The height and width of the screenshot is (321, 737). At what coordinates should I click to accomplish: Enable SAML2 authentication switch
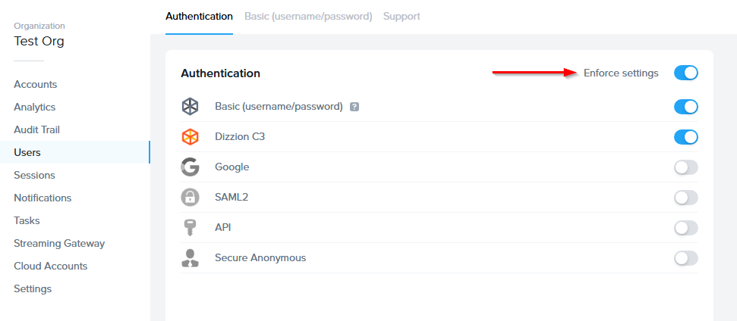(685, 198)
